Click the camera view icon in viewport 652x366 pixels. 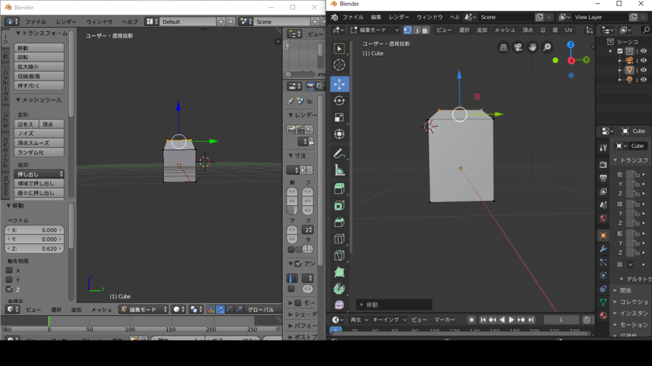click(x=518, y=47)
